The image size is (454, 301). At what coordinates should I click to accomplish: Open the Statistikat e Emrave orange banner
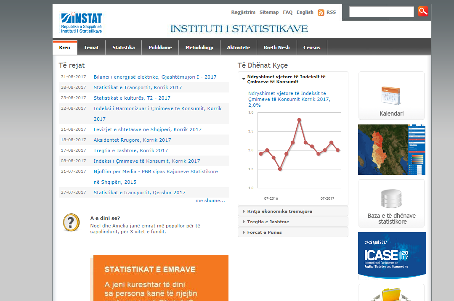(161, 278)
